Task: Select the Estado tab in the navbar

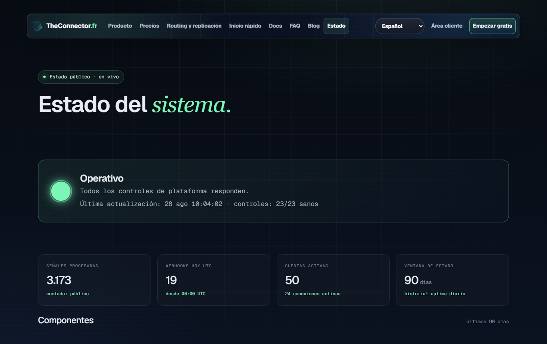Action: point(336,26)
